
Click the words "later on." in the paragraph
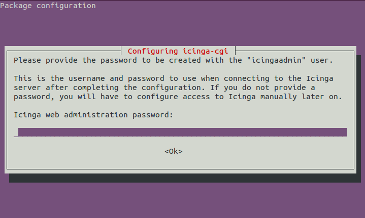click(322, 97)
